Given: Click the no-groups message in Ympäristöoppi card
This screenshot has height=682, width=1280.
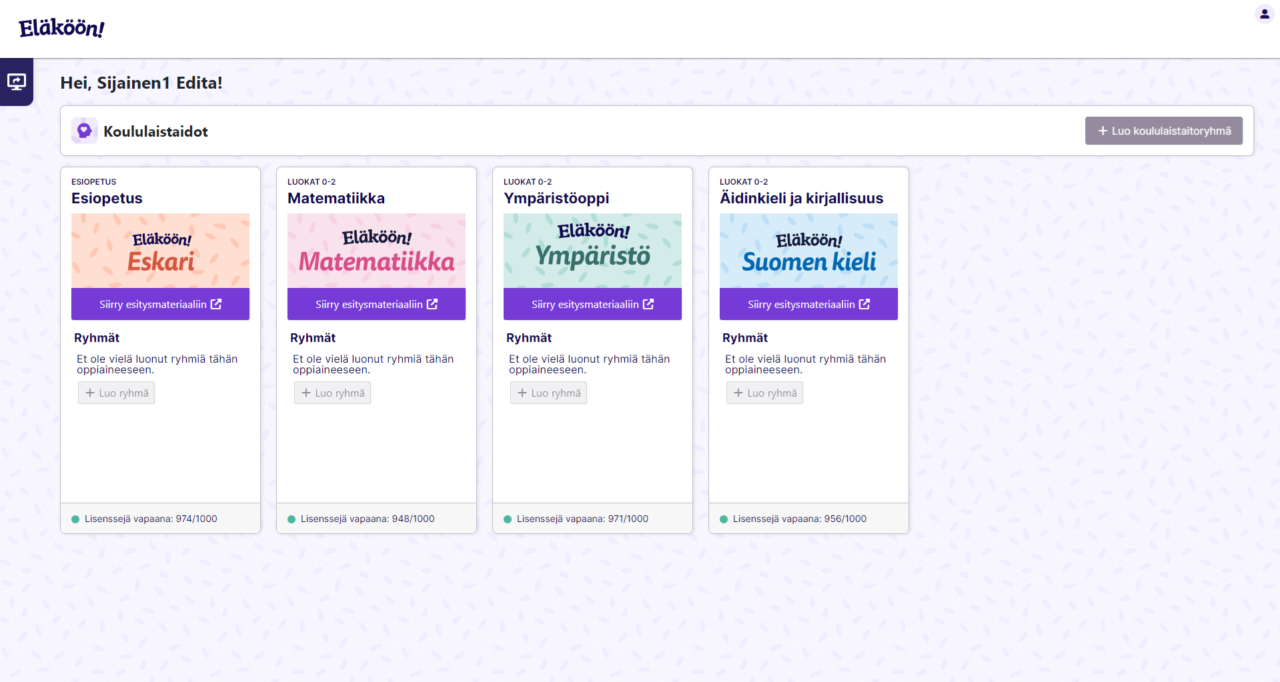Looking at the screenshot, I should tap(590, 364).
